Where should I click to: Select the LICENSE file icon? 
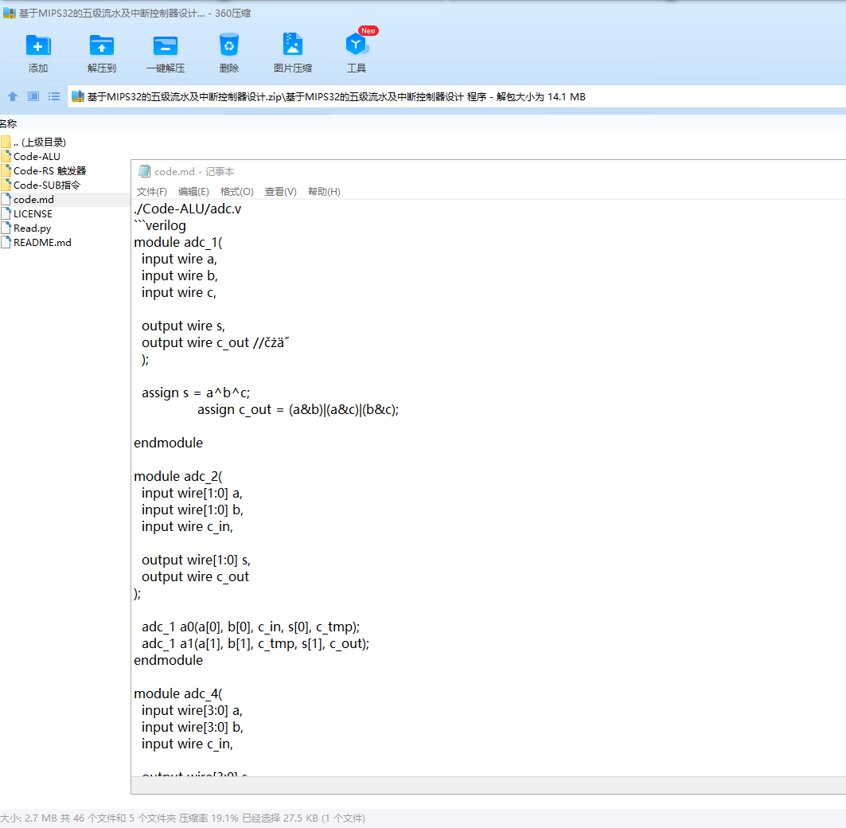pos(6,213)
